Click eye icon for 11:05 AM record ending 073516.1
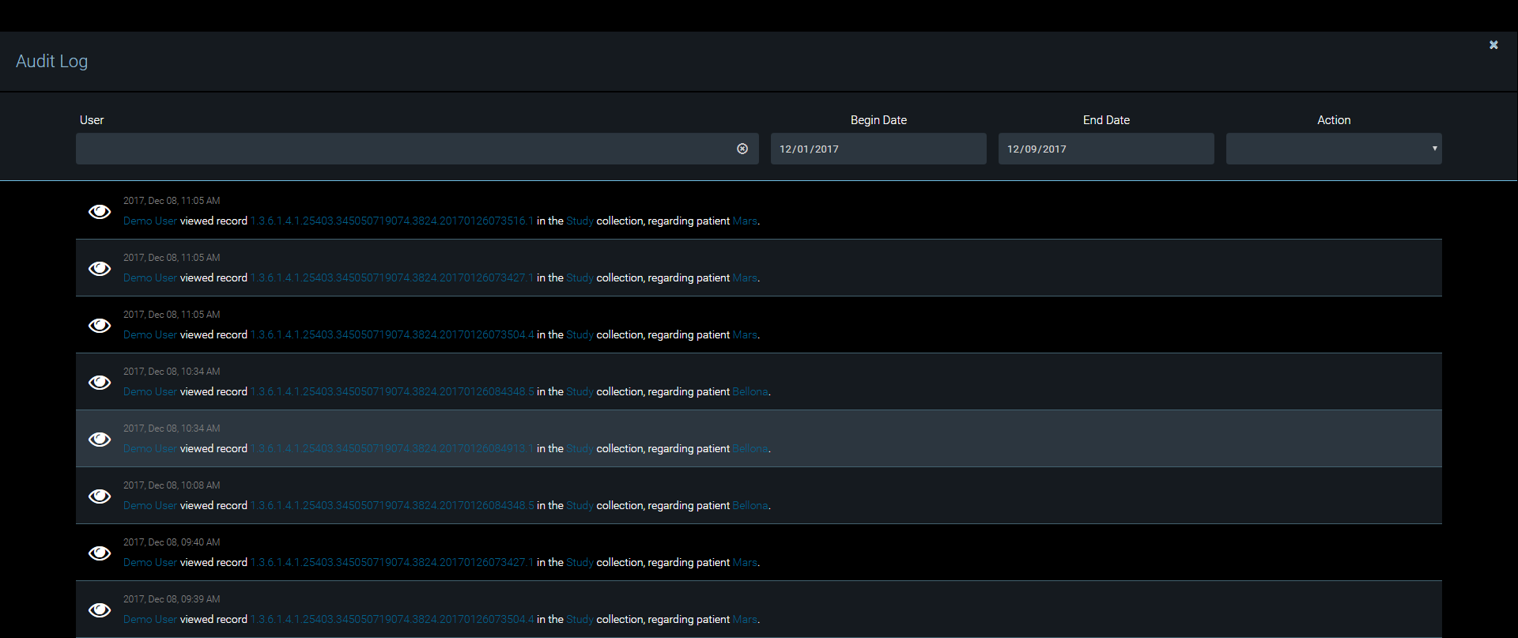The height and width of the screenshot is (638, 1518). click(100, 212)
